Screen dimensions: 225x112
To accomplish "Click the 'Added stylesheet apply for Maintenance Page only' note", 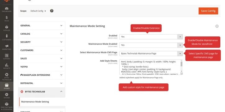I will click(141, 77).
